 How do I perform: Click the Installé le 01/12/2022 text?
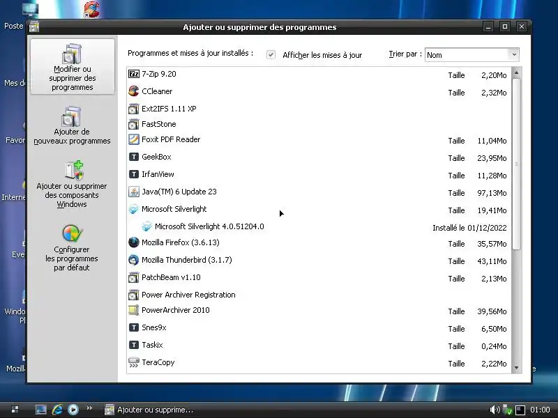click(x=469, y=228)
